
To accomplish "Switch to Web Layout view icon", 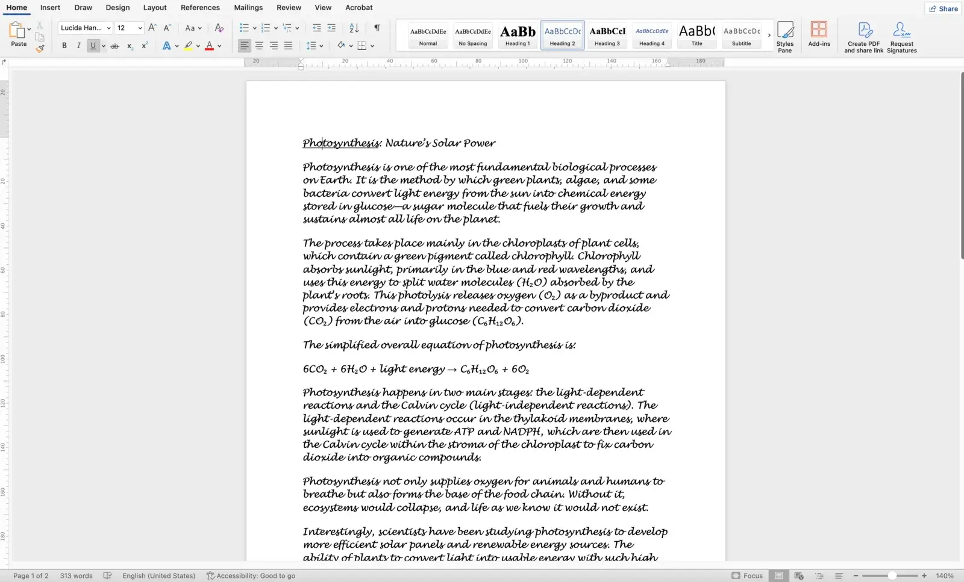I will [799, 576].
